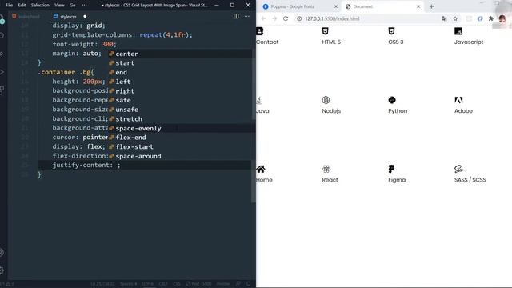
Task: Switch to the index.html editor tab
Action: [x=26, y=16]
